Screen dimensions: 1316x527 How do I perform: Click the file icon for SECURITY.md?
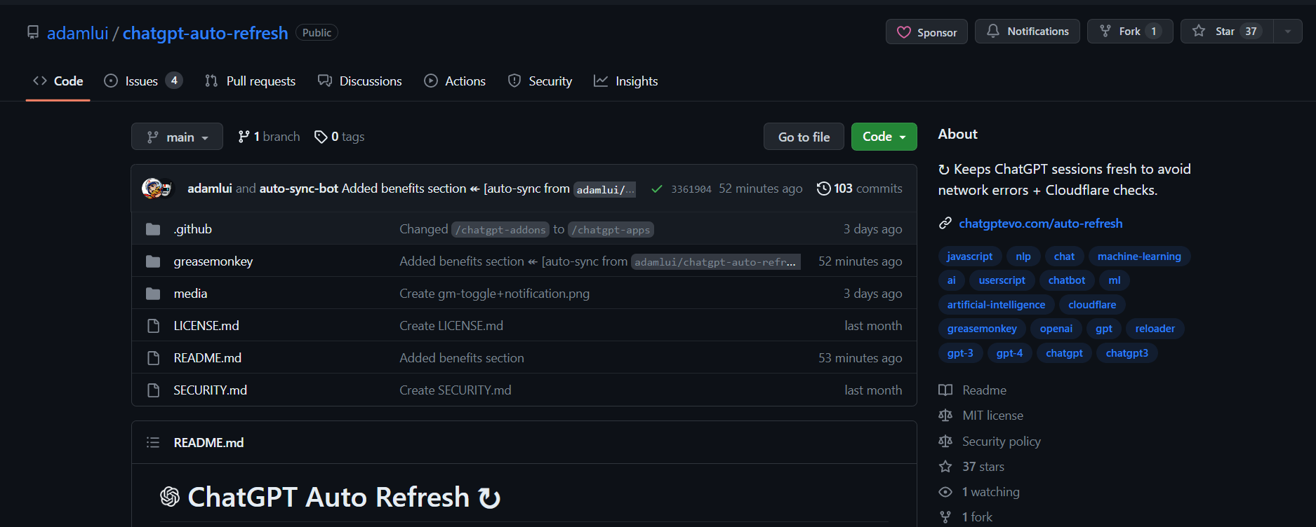(x=153, y=390)
